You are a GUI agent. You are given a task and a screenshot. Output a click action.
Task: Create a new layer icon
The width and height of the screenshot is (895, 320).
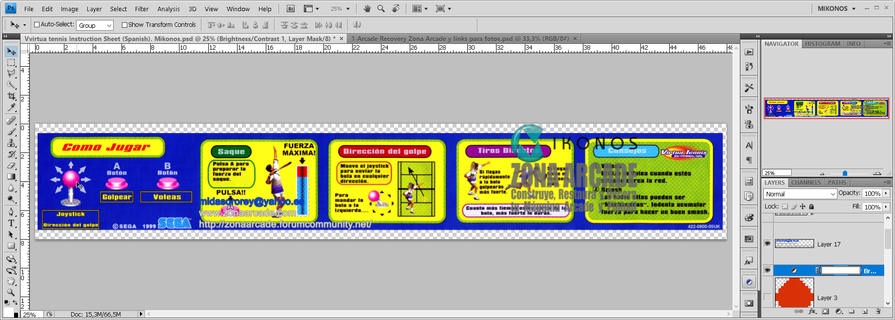click(865, 311)
